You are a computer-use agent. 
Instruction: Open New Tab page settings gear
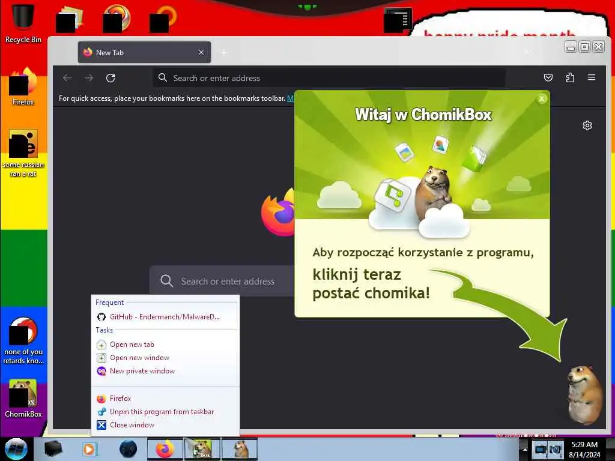587,125
